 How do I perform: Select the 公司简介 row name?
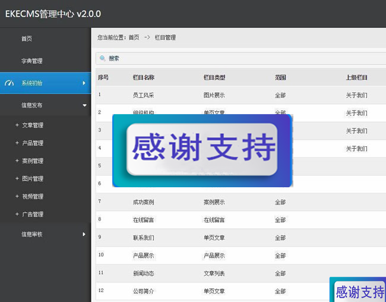[x=144, y=291]
